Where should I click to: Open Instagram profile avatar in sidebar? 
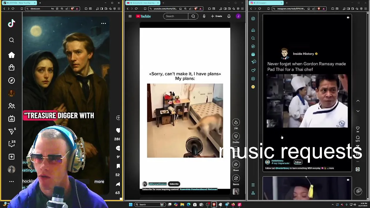pos(253,87)
